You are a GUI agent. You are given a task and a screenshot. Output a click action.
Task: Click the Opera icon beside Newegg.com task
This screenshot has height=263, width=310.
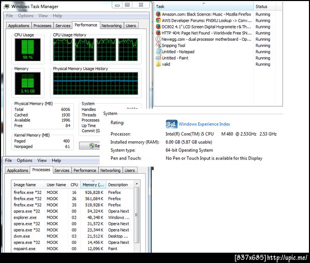[x=159, y=39]
